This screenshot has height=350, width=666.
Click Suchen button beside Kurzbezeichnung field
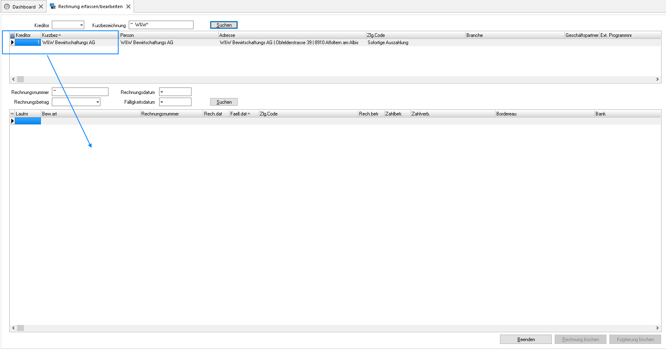(x=224, y=25)
